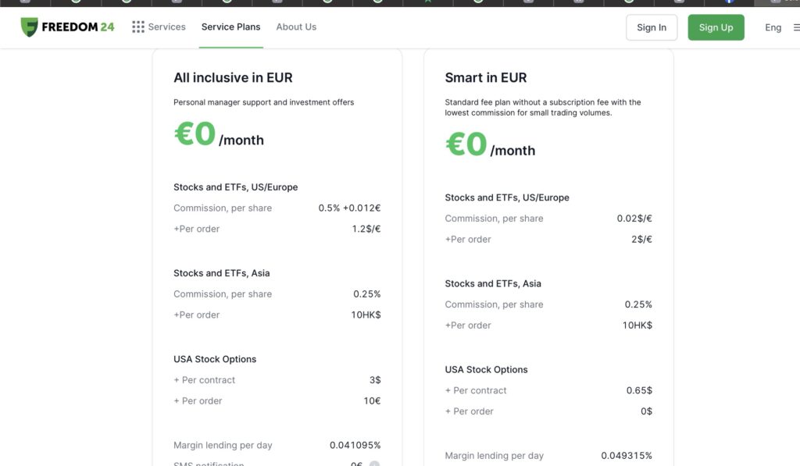
Task: Click the 10HK$ value in Smart card
Action: [x=637, y=325]
